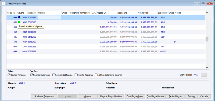This screenshot has width=215, height=101.
Task: Click the Usuário column header
Action: pyautogui.click(x=22, y=13)
